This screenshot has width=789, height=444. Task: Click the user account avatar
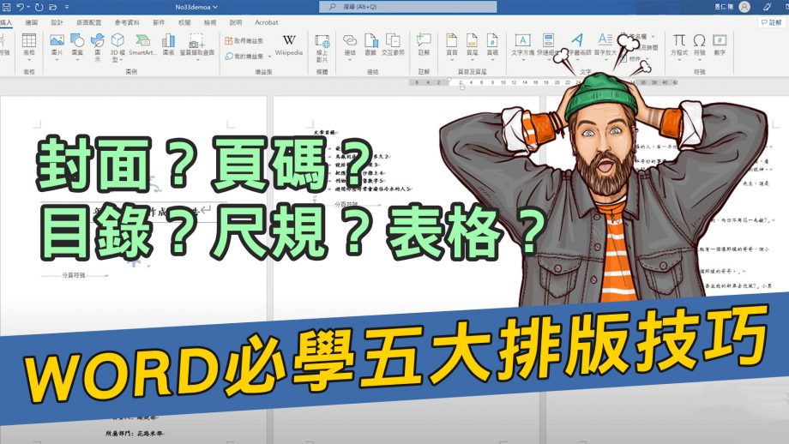tap(744, 7)
